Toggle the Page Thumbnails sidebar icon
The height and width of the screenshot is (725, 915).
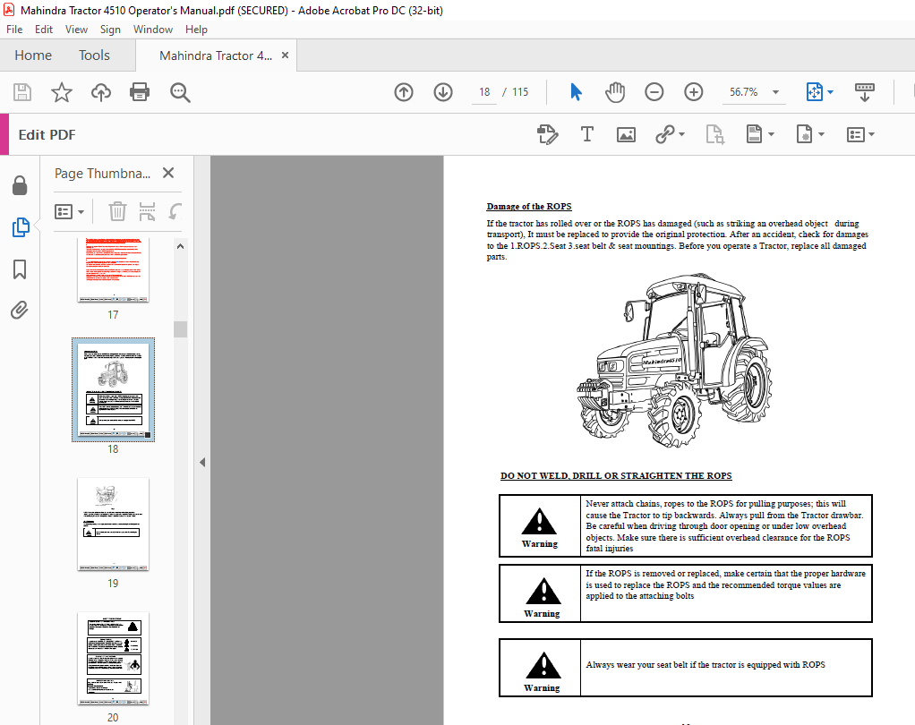pos(21,227)
